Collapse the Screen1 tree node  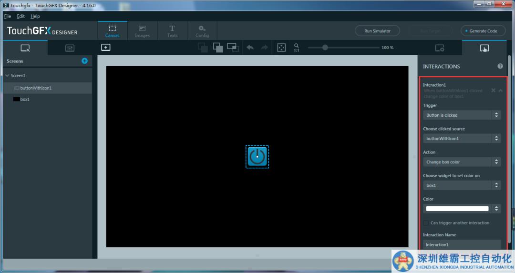pyautogui.click(x=7, y=76)
